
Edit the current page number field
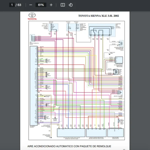click(12, 5)
